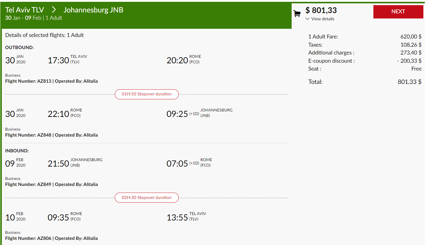Click the Tel Aviv TLV route title
427x245 pixels.
pos(25,10)
